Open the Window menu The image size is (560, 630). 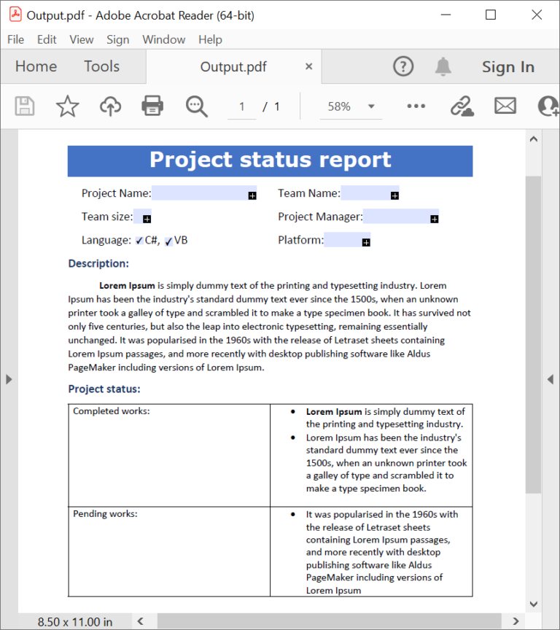164,40
